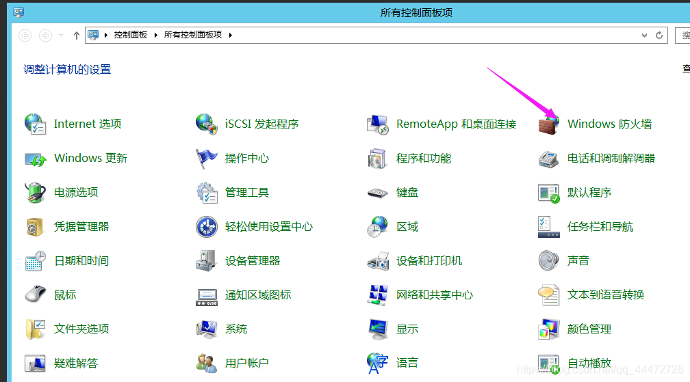Open the 文件夹选项 folder icon
Image resolution: width=690 pixels, height=382 pixels.
(x=35, y=329)
